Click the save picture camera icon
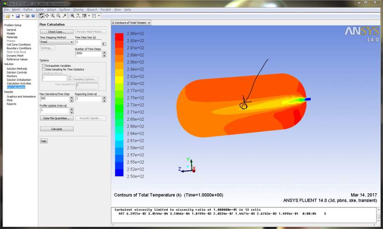Viewport: 383px width, 229px height. (x=27, y=16)
